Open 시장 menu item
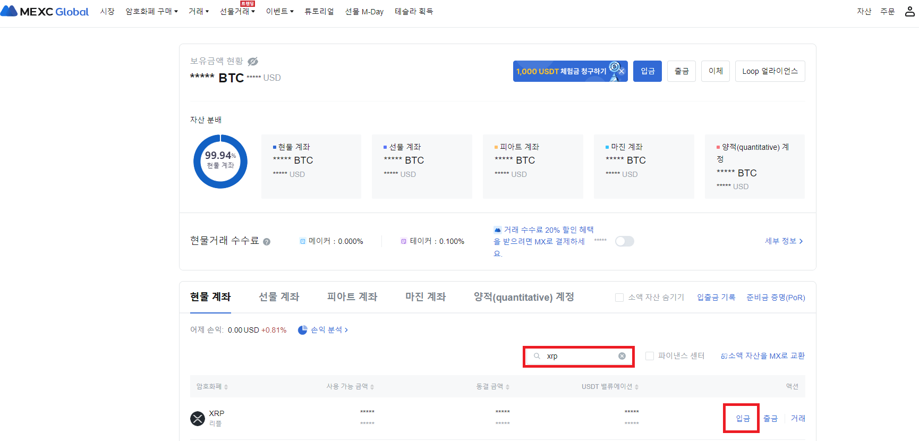 coord(107,11)
